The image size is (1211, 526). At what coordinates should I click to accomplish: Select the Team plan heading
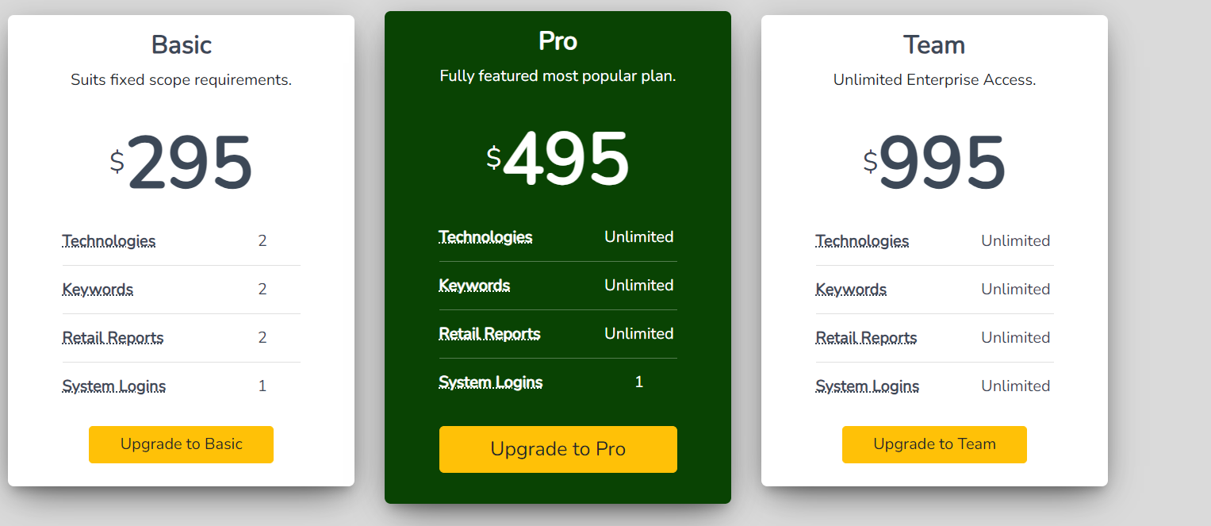pyautogui.click(x=934, y=45)
